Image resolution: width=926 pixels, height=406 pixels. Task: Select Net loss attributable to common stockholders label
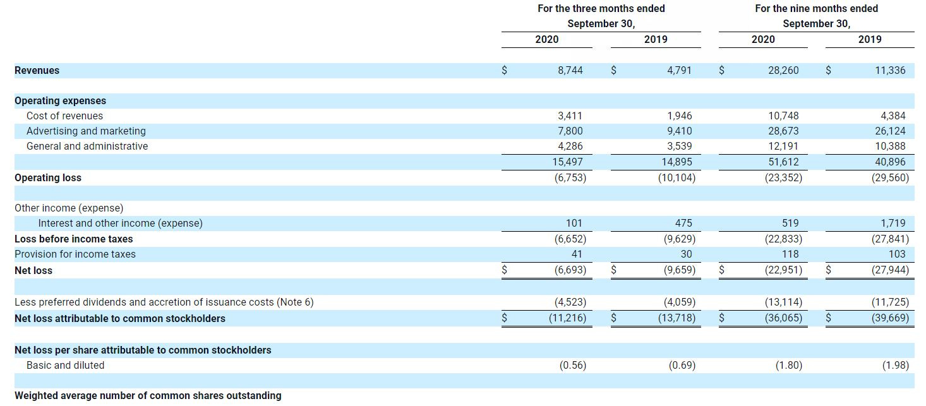coord(120,319)
